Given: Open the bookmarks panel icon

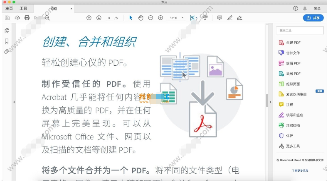Looking at the screenshot, I should [x=7, y=41].
